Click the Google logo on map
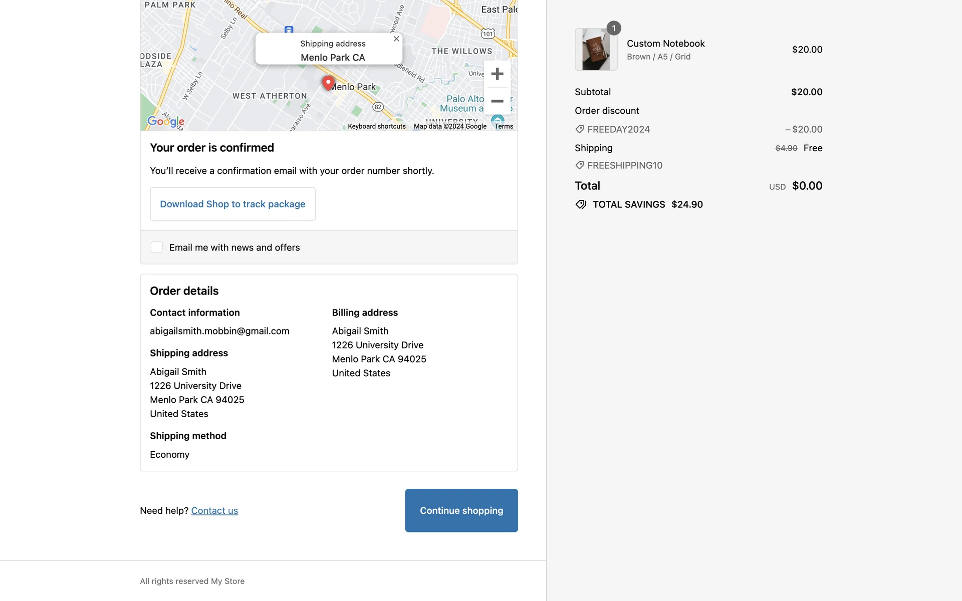Image resolution: width=962 pixels, height=601 pixels. (166, 121)
